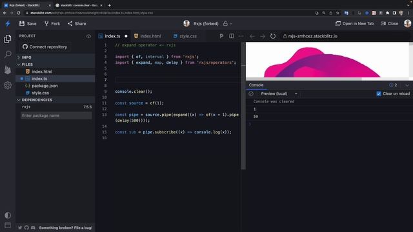Click the console info count badge

tap(393, 85)
